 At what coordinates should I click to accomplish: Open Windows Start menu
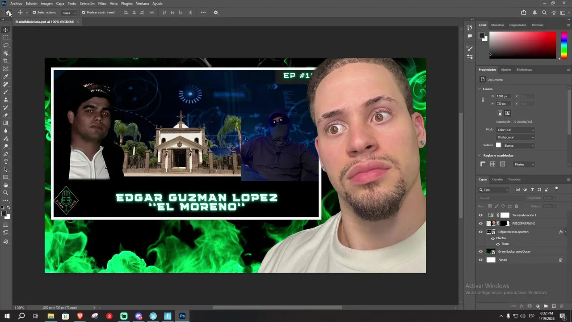(x=7, y=316)
